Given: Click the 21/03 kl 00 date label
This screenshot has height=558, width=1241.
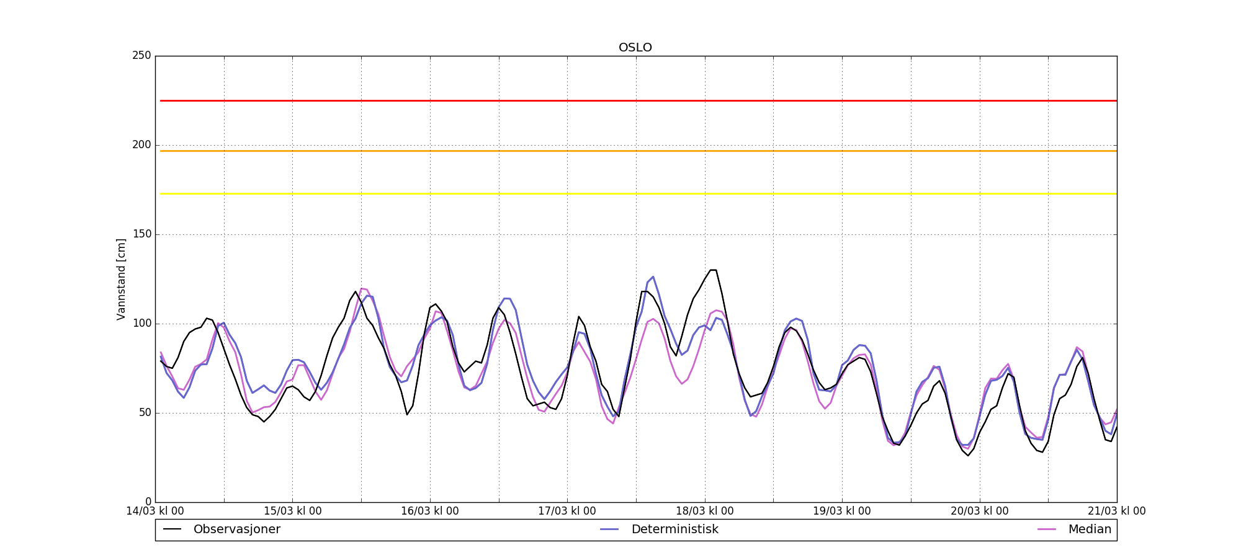Looking at the screenshot, I should tap(1116, 511).
